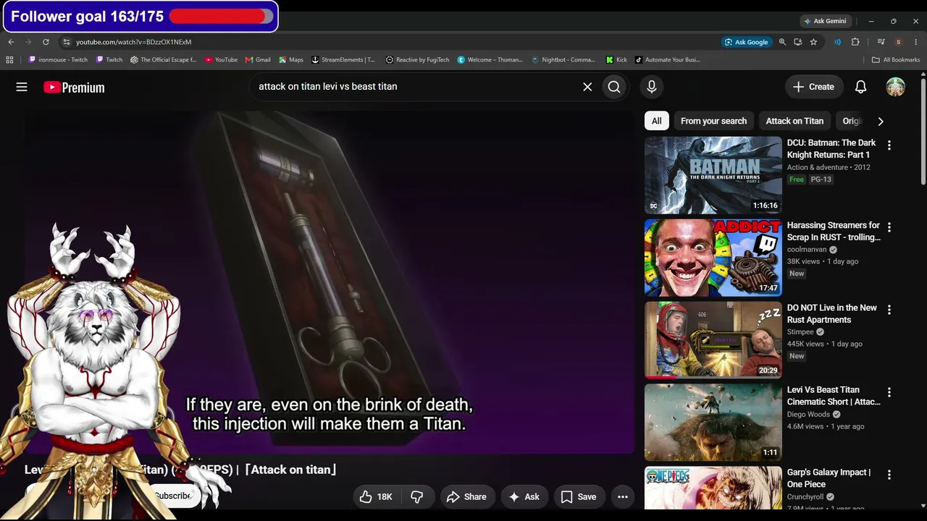The image size is (927, 521).
Task: View site information for youtube.com
Action: pos(67,42)
